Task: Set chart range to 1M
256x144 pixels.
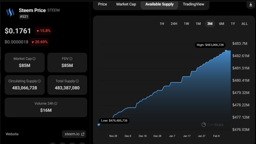Action: click(198, 24)
